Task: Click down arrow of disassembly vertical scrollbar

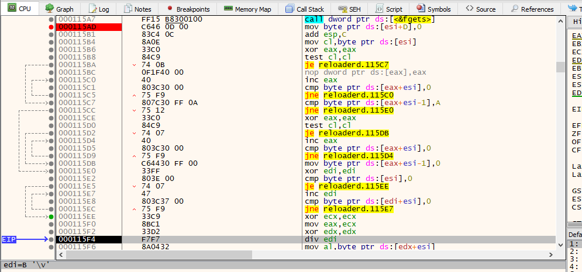Action: [x=560, y=245]
